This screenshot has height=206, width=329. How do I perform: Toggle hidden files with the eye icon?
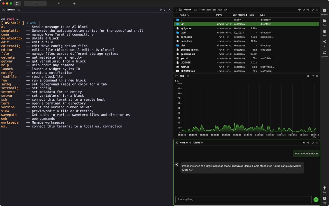pyautogui.click(x=299, y=10)
